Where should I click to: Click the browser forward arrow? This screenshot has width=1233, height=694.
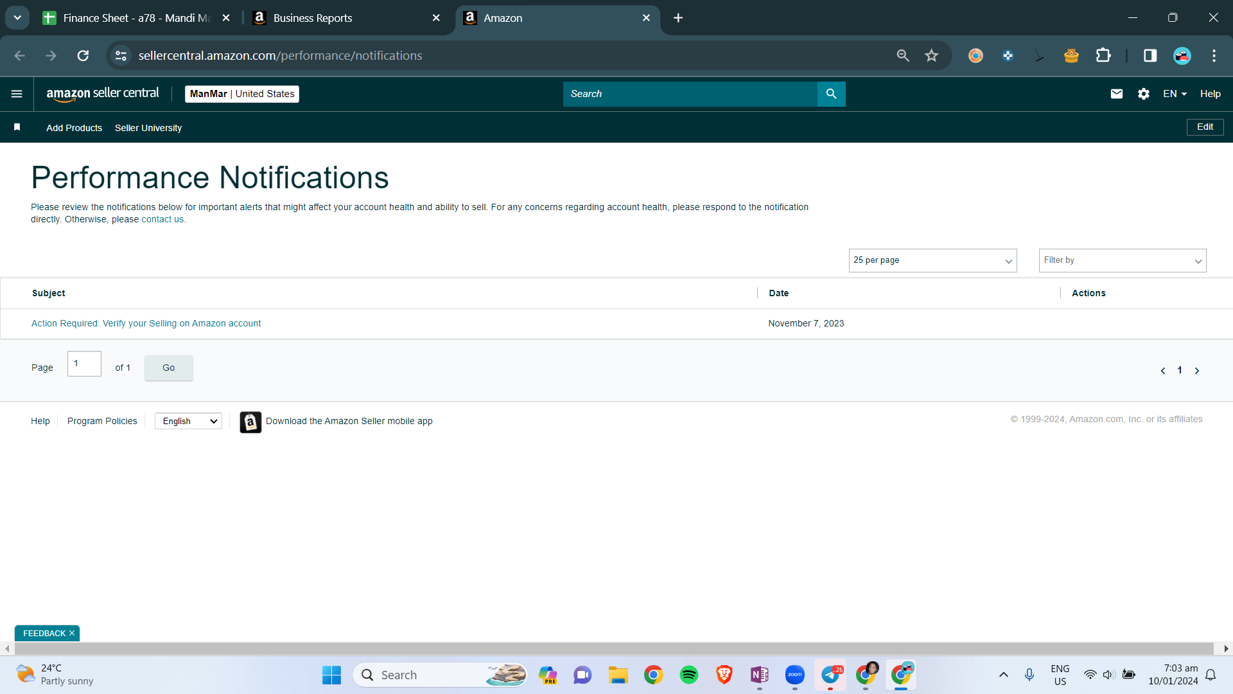(x=51, y=56)
